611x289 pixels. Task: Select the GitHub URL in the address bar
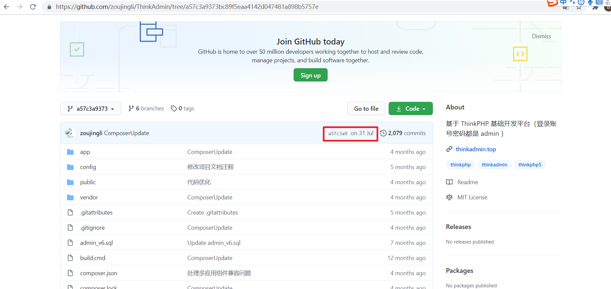[187, 7]
